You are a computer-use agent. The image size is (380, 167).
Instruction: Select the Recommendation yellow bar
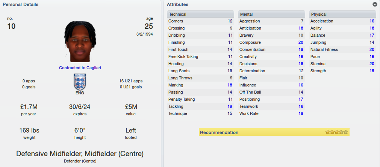(274, 132)
